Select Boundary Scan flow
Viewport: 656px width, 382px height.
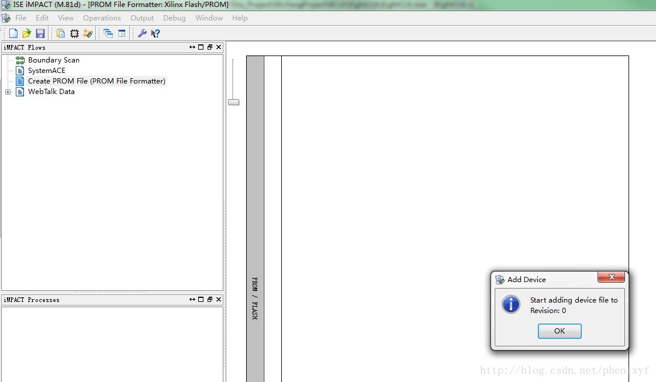coord(54,60)
